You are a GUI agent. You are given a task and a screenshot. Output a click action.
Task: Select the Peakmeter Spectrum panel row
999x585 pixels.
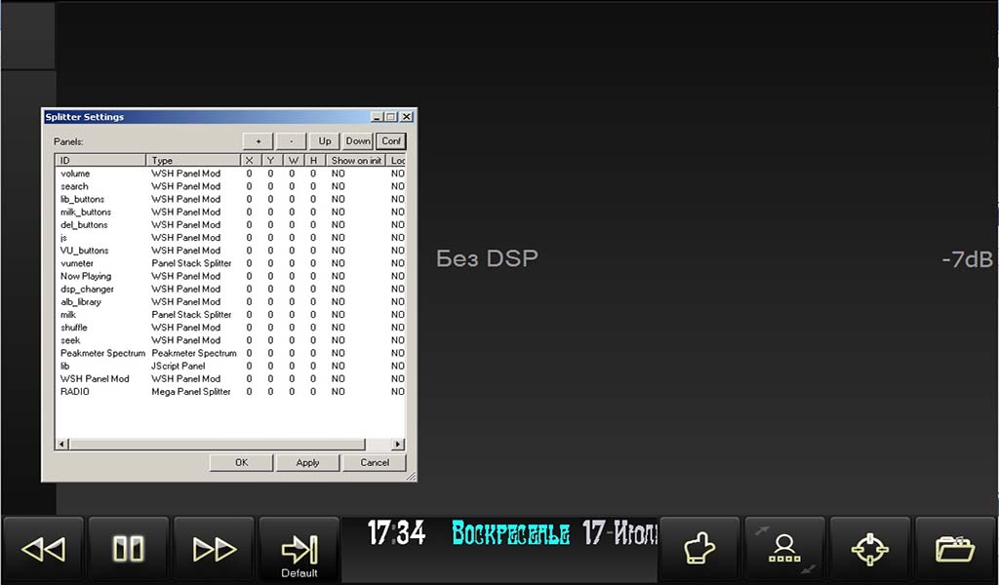(x=102, y=353)
